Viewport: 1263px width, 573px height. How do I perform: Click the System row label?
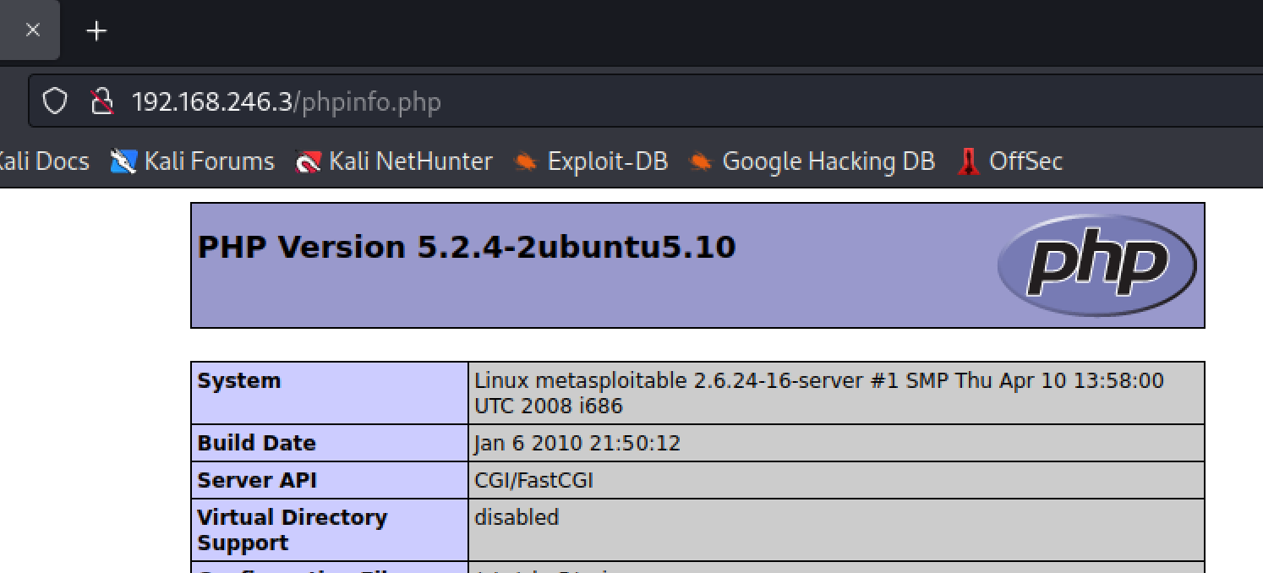(239, 381)
